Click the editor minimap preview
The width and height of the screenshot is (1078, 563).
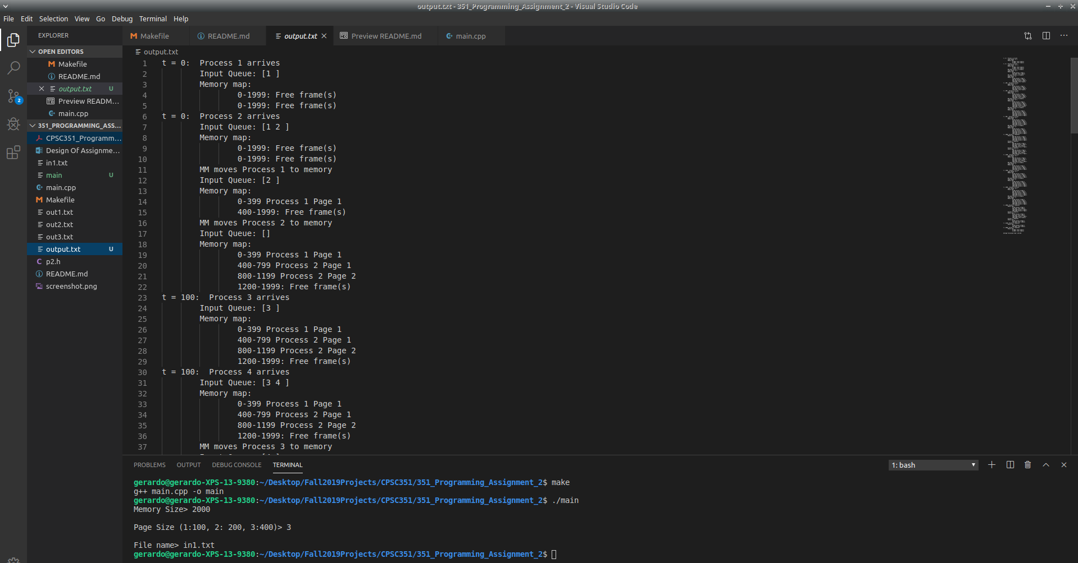click(x=1015, y=145)
